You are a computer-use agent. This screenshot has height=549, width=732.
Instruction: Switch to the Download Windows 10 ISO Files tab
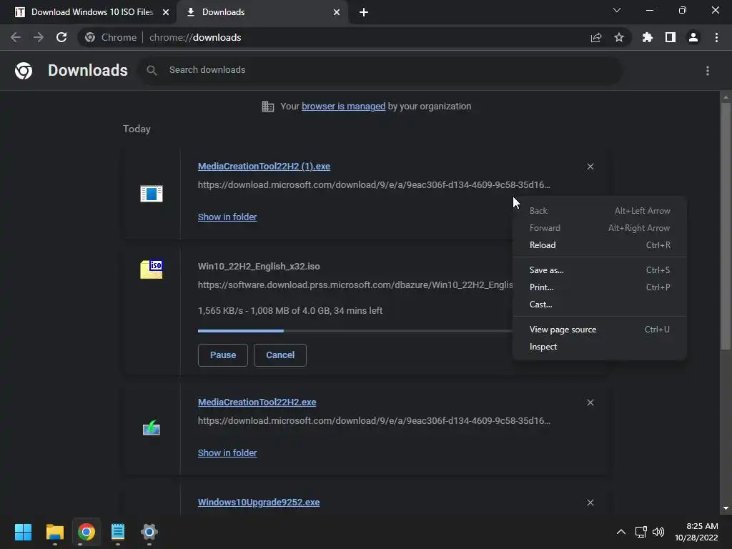coord(87,12)
